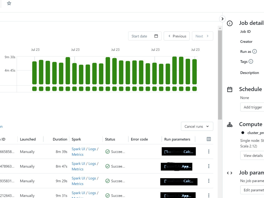The height and width of the screenshot is (198, 264).
Task: Open actions menu for the 8m 39s run
Action: (x=209, y=151)
